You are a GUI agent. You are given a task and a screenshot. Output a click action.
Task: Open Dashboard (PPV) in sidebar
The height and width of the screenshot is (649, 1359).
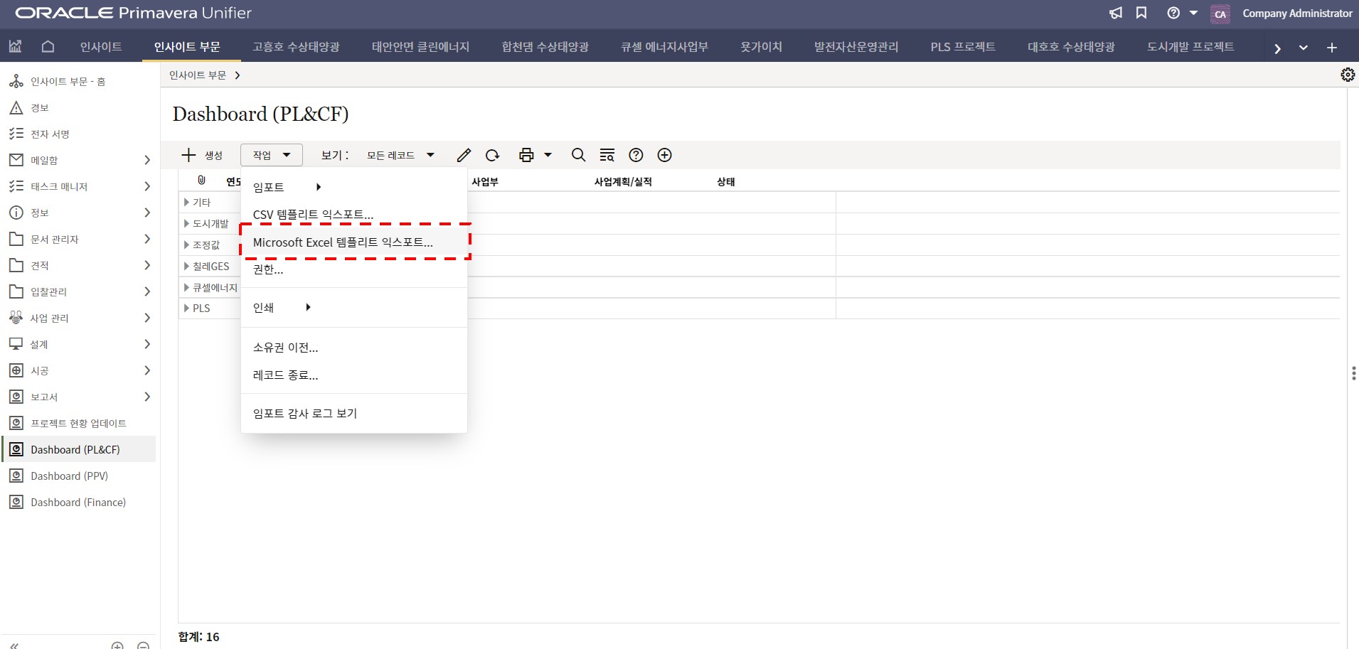click(x=69, y=476)
